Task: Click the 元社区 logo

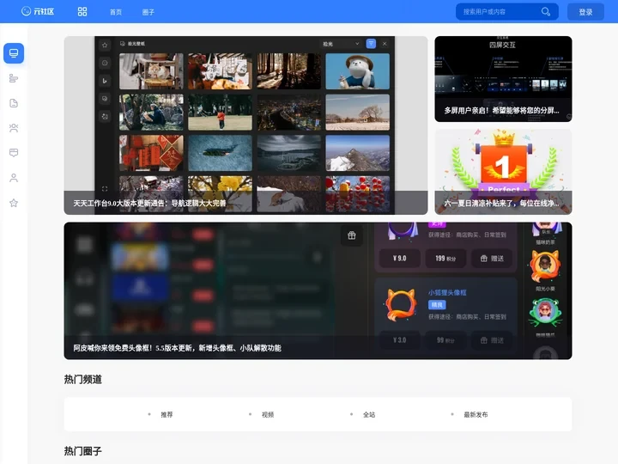Action: coord(38,11)
